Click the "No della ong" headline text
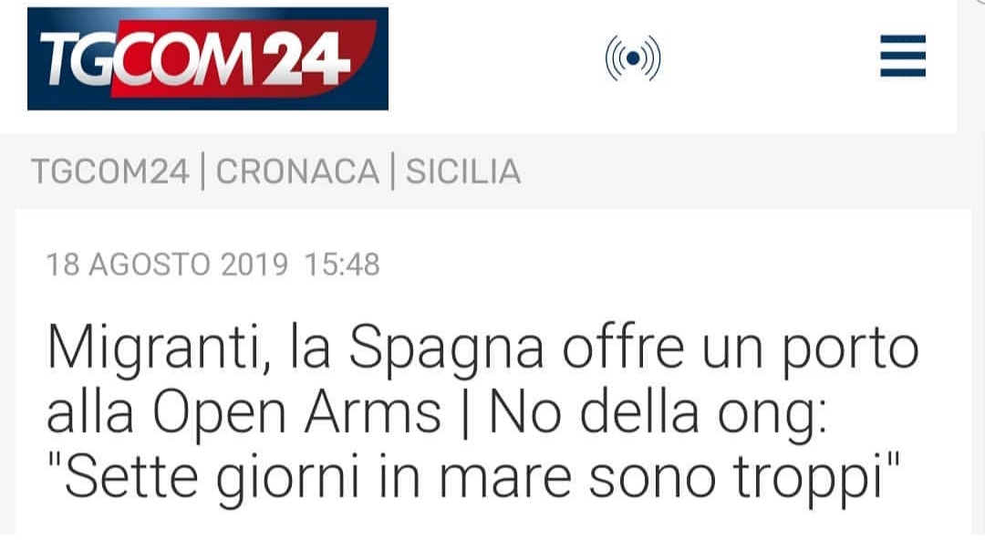Screen dimensions: 985x560 point(657,413)
